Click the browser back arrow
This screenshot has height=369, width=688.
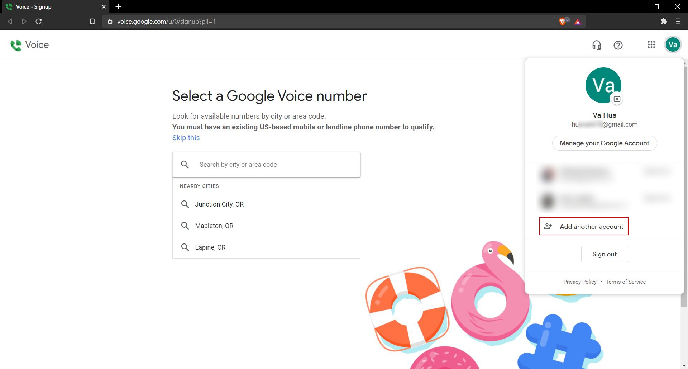[10, 22]
